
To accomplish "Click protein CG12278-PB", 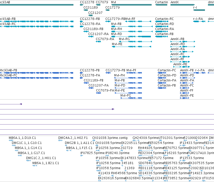I will click(x=81, y=73).
